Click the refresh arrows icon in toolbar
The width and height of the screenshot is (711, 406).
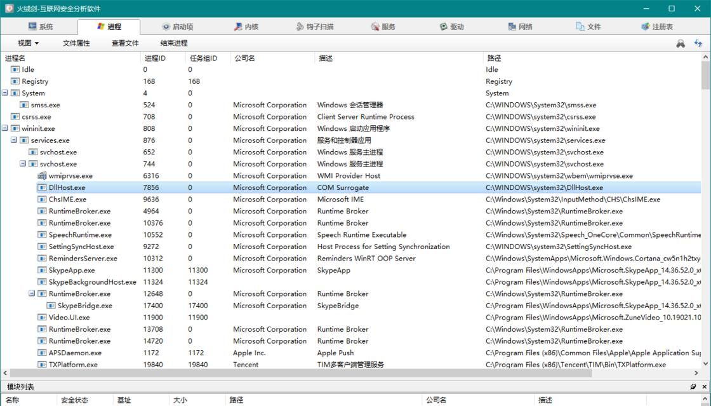click(x=698, y=43)
